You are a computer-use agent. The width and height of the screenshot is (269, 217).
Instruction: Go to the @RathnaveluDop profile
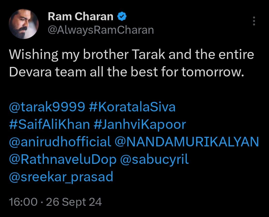point(63,160)
